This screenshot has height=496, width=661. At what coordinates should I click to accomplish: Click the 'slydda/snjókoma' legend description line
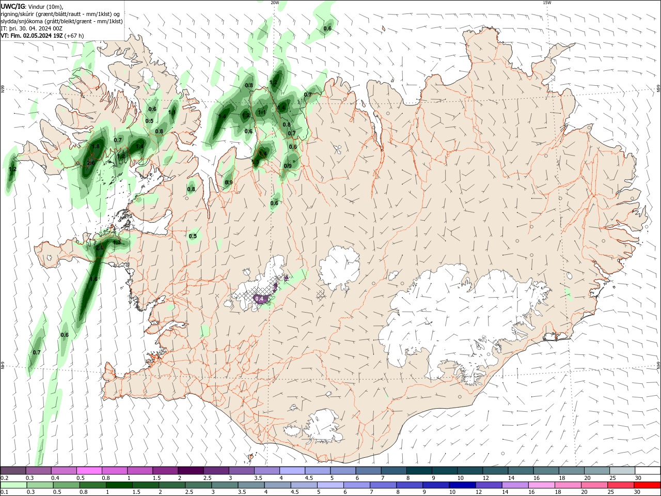(x=61, y=21)
